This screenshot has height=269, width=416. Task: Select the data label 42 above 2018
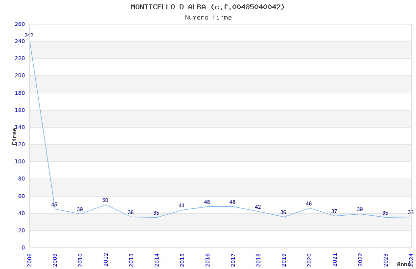[x=258, y=207]
